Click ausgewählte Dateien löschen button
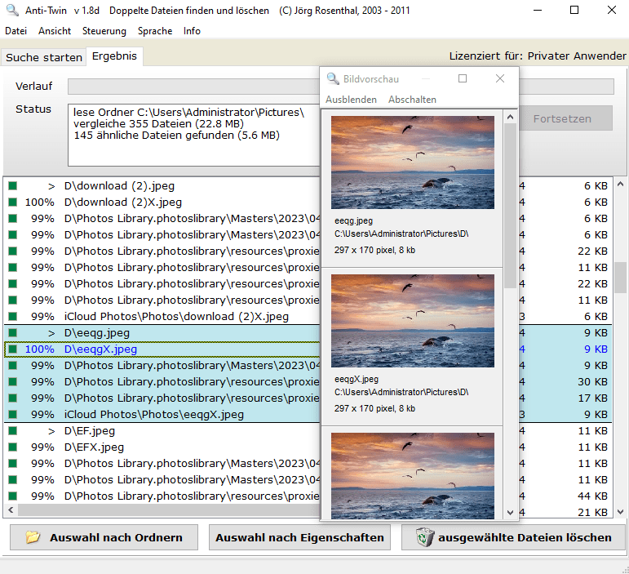The image size is (629, 574). point(514,537)
